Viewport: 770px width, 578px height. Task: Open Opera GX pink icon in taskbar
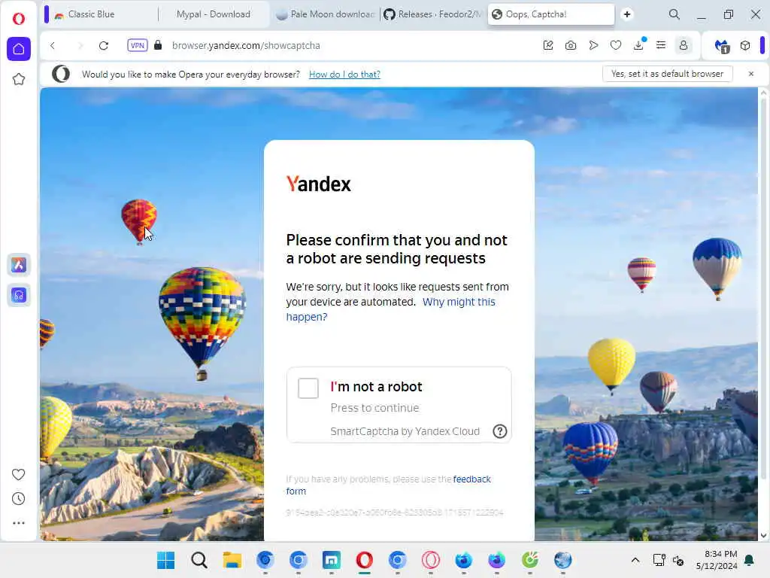[x=431, y=560]
